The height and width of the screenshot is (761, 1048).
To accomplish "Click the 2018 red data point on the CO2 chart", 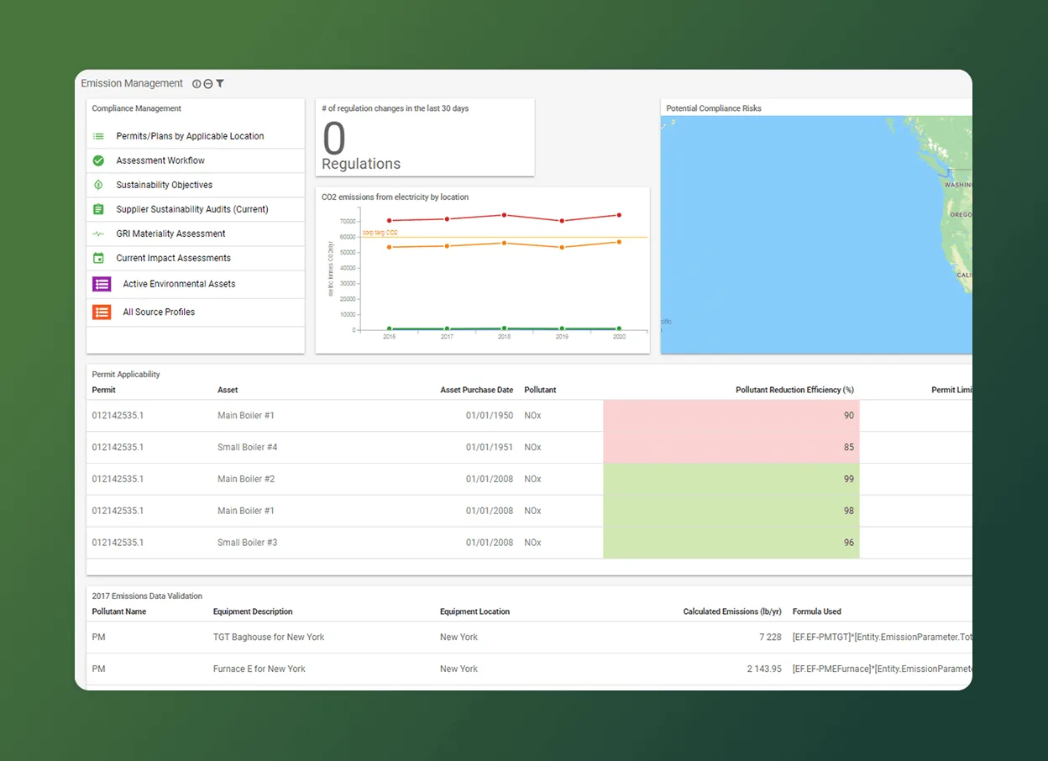I will point(503,215).
